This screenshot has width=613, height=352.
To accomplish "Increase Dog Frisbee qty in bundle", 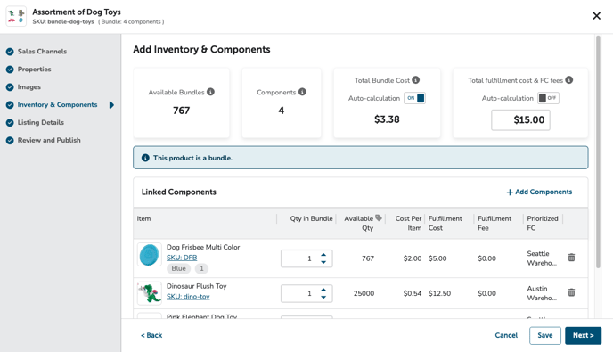I will tap(323, 255).
